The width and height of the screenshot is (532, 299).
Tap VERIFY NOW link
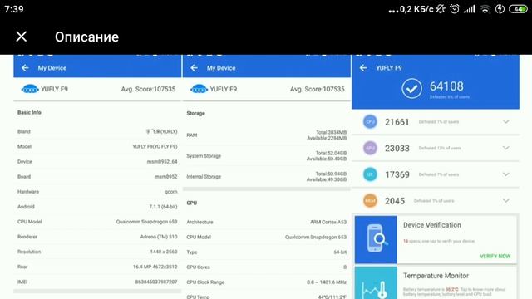495,257
